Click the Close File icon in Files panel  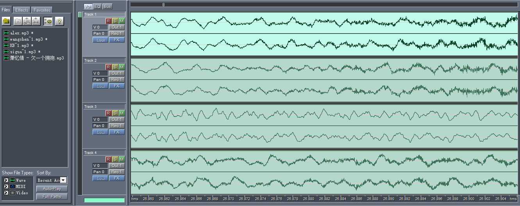pos(18,21)
